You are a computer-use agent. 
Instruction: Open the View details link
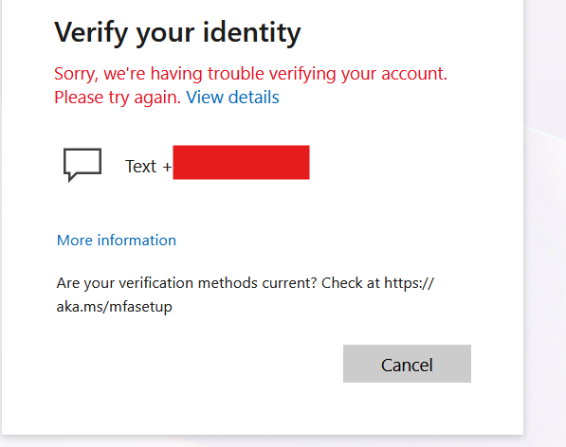point(232,98)
